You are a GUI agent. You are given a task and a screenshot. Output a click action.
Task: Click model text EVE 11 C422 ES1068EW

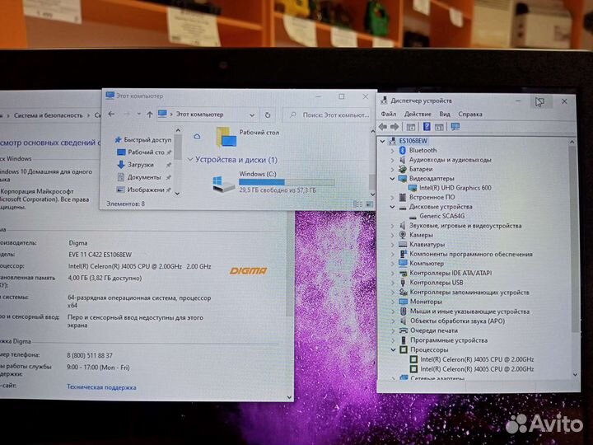pos(100,255)
